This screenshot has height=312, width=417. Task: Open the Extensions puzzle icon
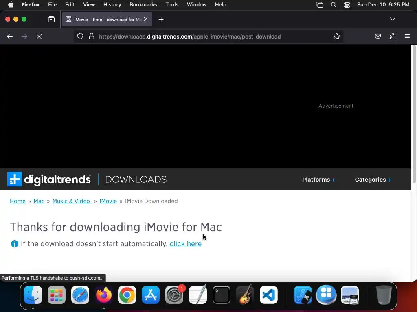[x=393, y=36]
